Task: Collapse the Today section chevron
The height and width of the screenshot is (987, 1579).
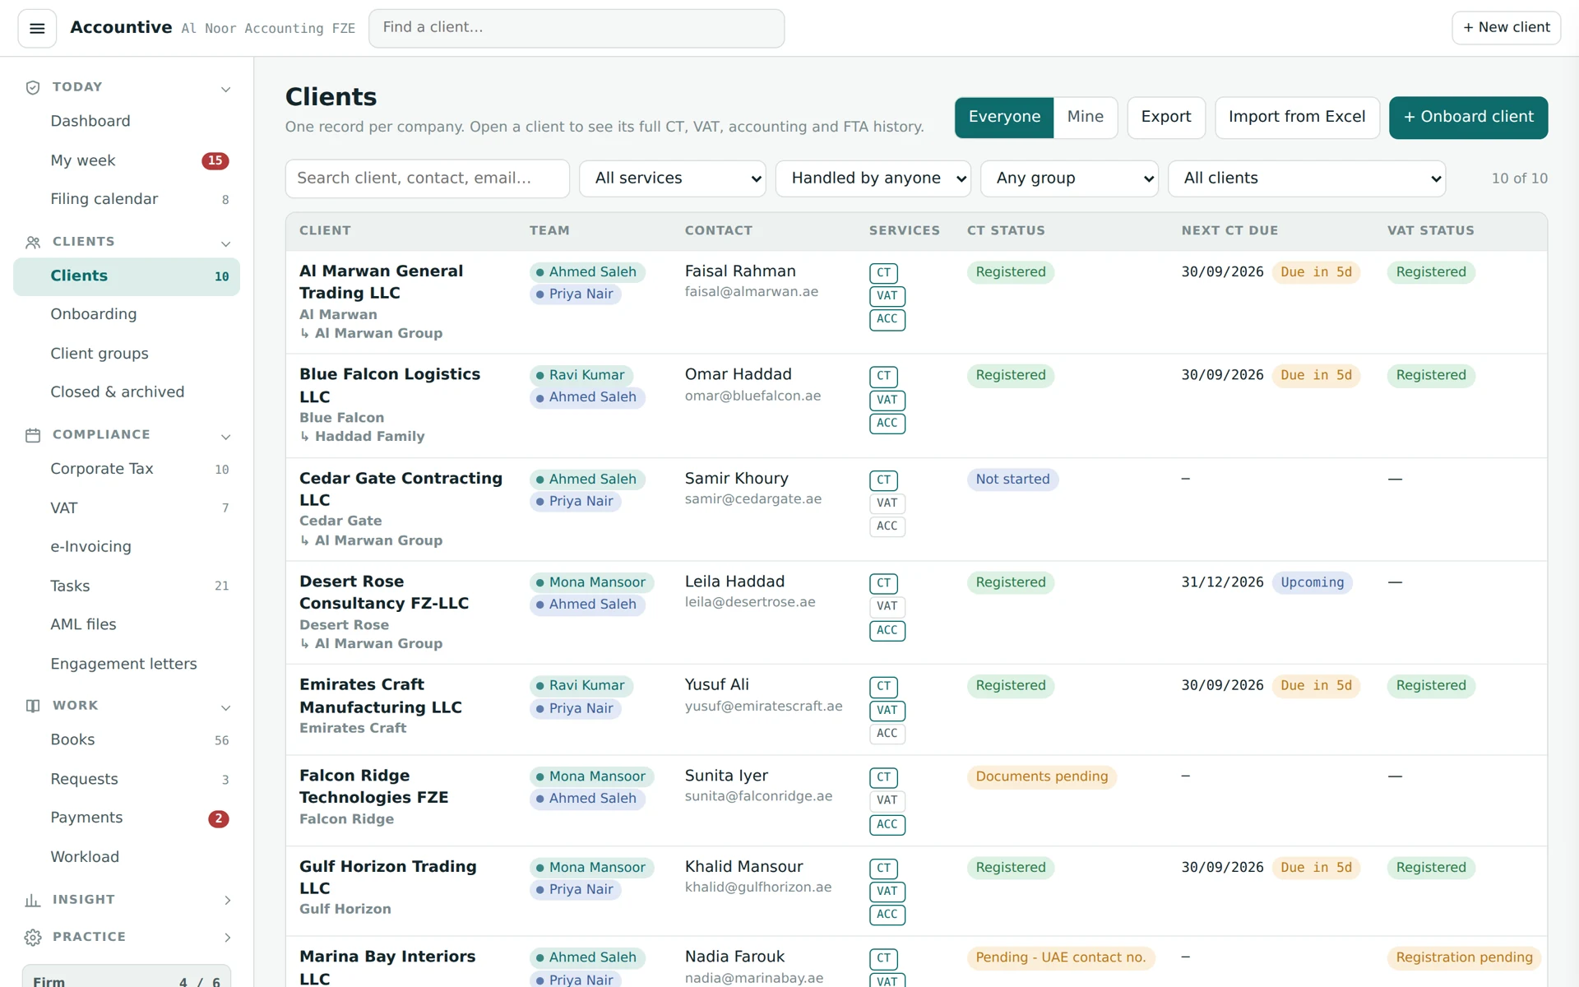Action: pos(225,89)
